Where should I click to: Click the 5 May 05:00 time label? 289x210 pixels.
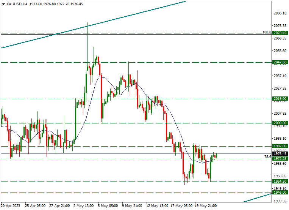108,205
